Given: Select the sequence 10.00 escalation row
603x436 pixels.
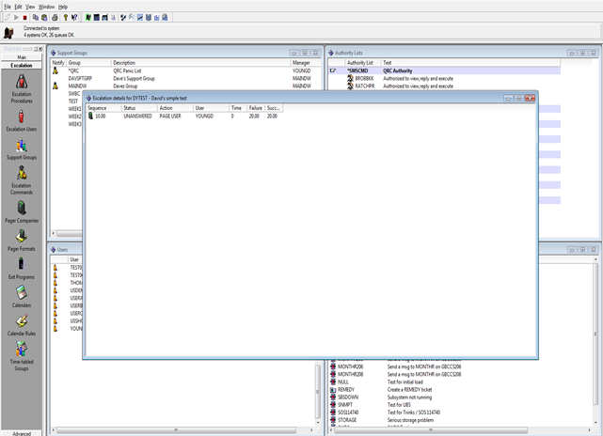Looking at the screenshot, I should pyautogui.click(x=100, y=116).
